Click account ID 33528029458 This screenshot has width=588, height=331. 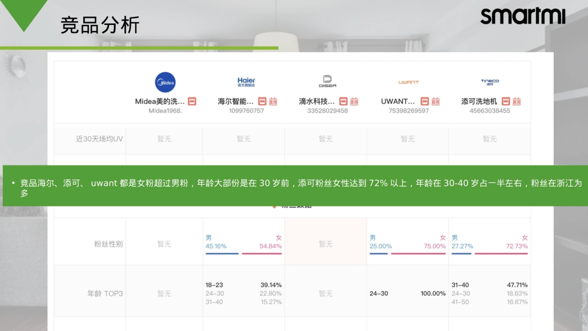[x=327, y=111]
